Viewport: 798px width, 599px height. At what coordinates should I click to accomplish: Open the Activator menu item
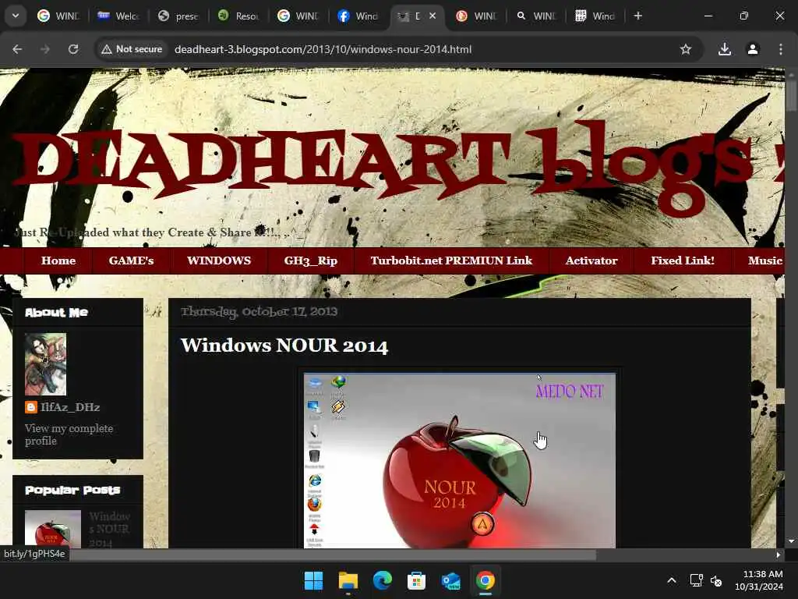click(591, 261)
